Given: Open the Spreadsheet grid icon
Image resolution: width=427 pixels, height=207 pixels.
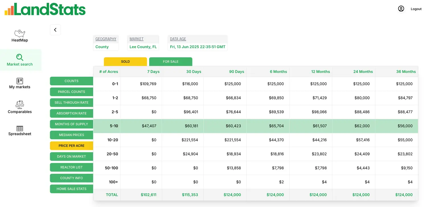Looking at the screenshot, I should tap(20, 128).
